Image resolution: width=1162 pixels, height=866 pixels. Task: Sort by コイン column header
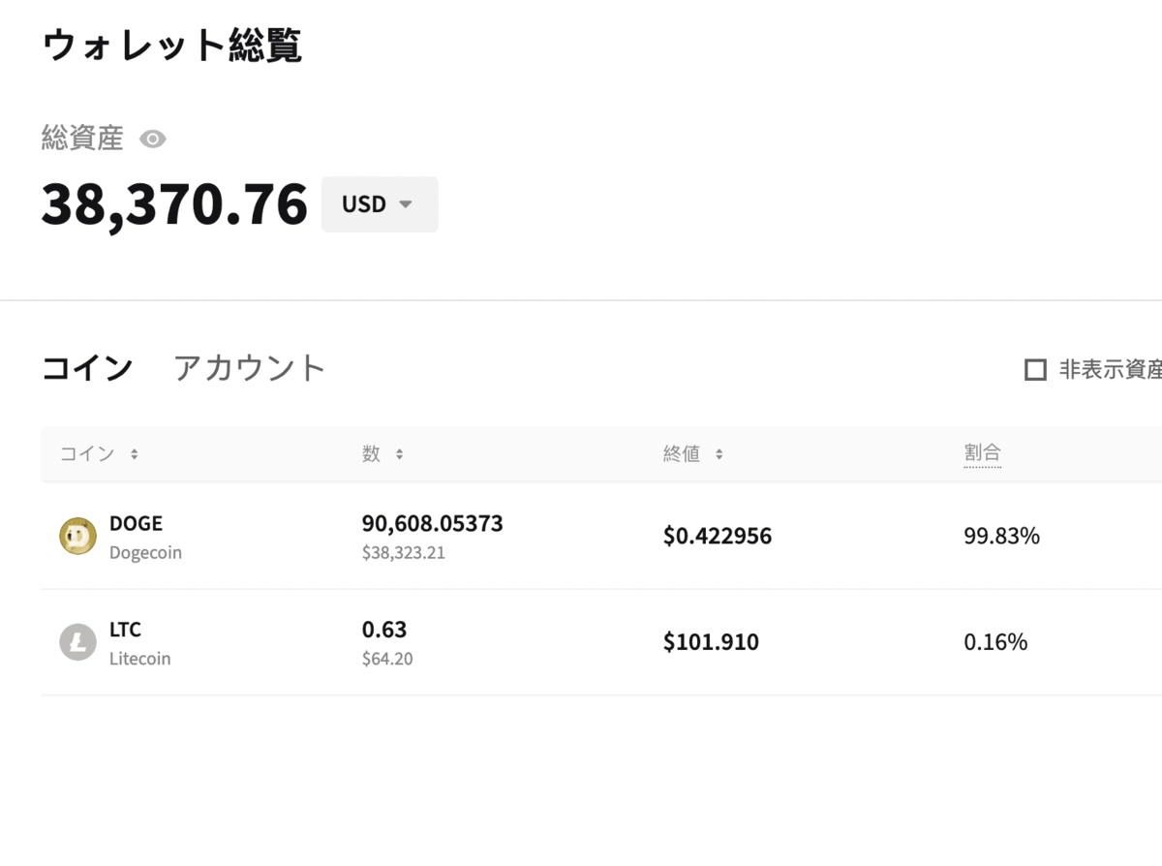(x=99, y=454)
